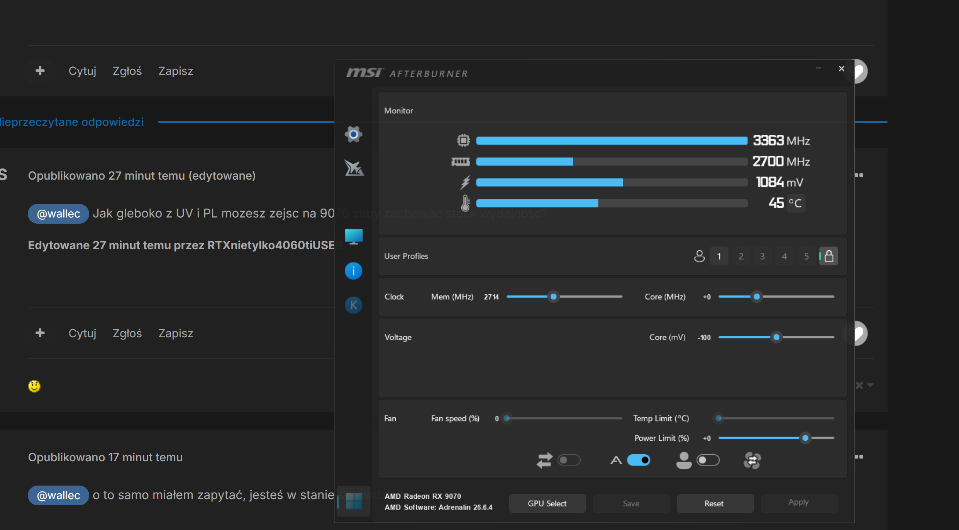Click 'Opublikowano 17 minut temu' timestamp
This screenshot has width=959, height=530.
(105, 457)
